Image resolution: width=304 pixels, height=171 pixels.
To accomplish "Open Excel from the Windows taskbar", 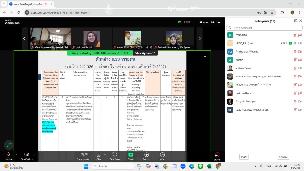I will point(209,166).
